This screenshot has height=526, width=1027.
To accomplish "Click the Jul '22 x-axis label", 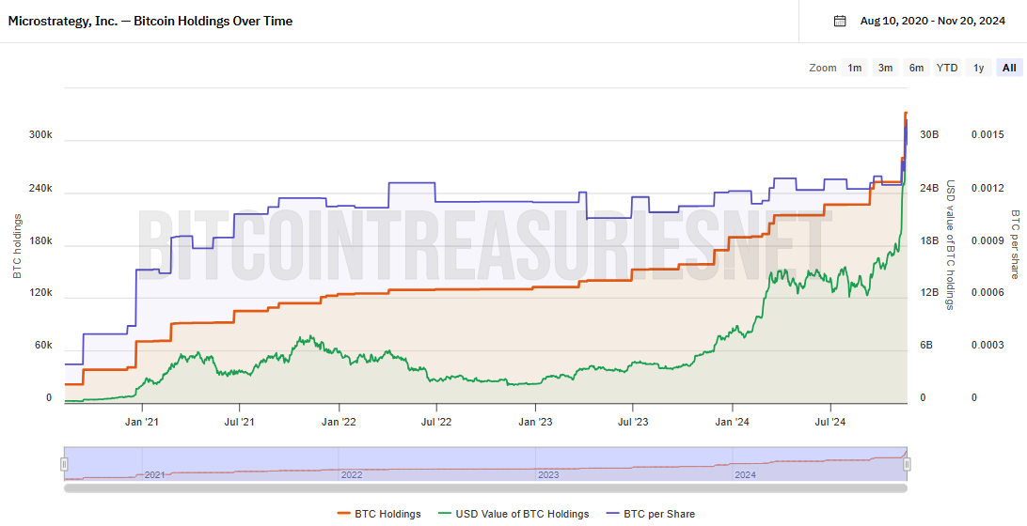I will click(437, 422).
